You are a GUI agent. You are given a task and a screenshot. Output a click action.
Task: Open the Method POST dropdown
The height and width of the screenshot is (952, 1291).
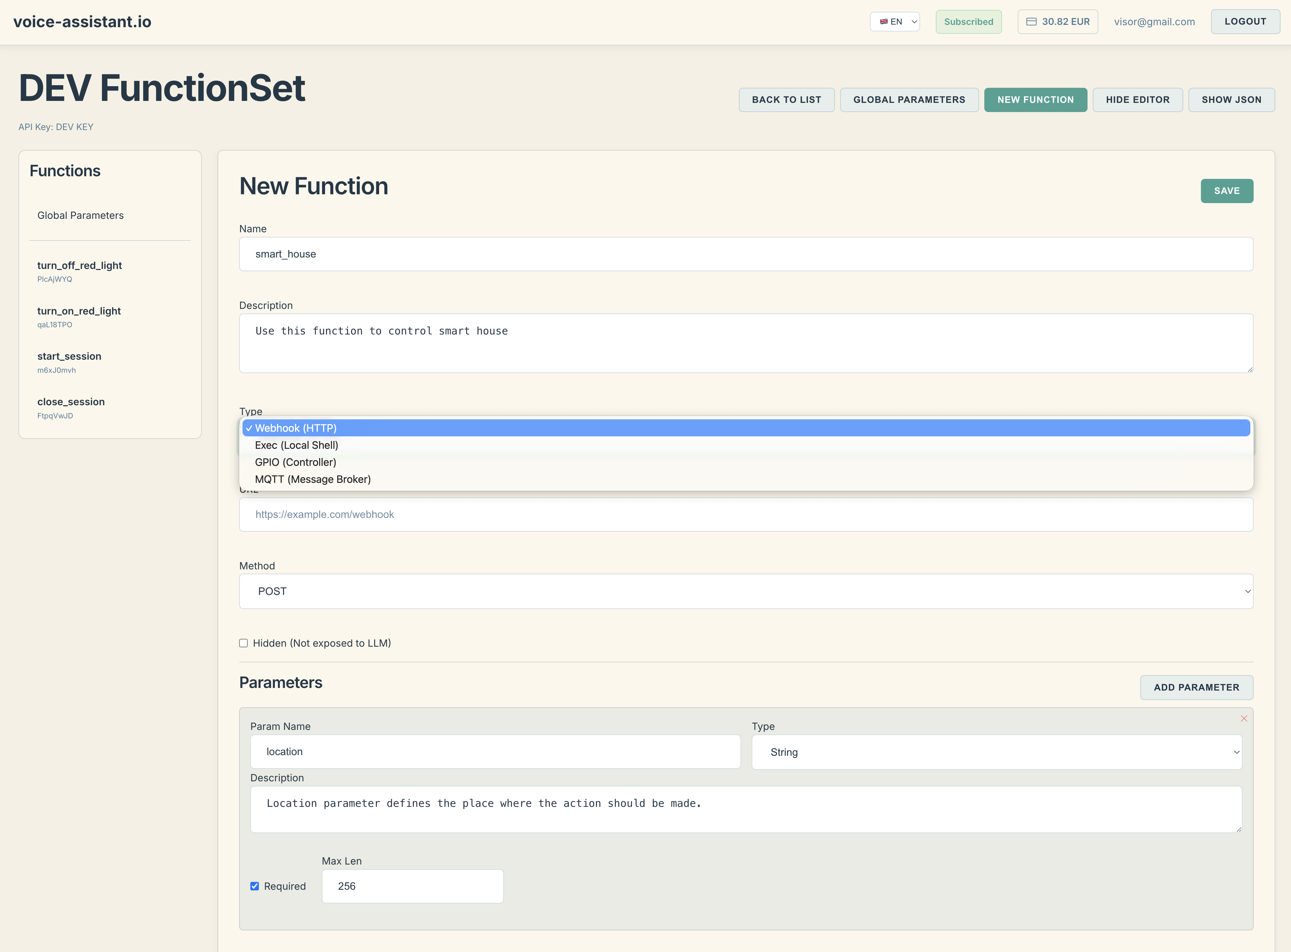tap(746, 591)
